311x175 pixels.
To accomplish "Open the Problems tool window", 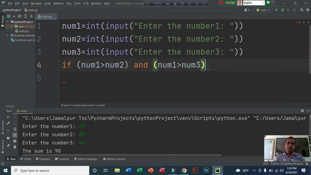I will point(43,159).
